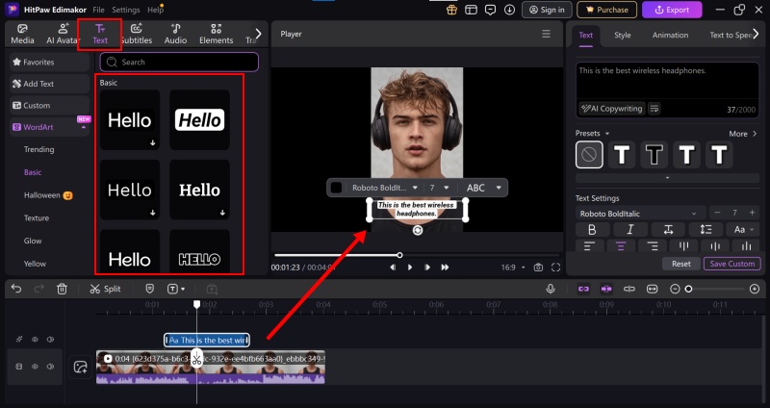The height and width of the screenshot is (408, 770).
Task: Open the AI Avatar panel
Action: click(x=63, y=34)
